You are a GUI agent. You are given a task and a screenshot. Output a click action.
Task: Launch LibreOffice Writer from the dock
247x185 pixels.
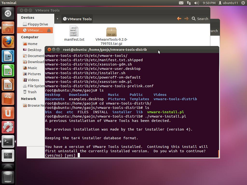[x=8, y=56]
